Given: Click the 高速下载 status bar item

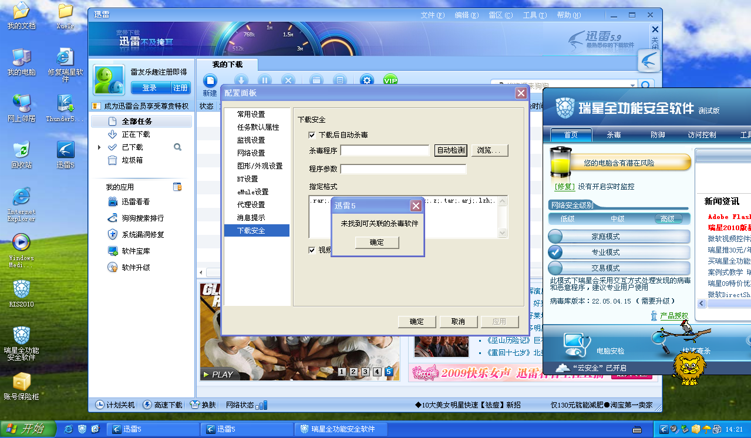Looking at the screenshot, I should [163, 405].
